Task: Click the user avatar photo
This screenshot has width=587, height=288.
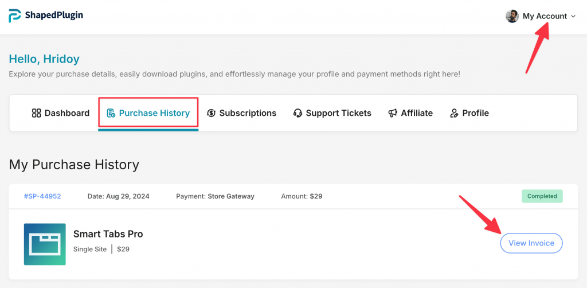Action: pos(512,16)
